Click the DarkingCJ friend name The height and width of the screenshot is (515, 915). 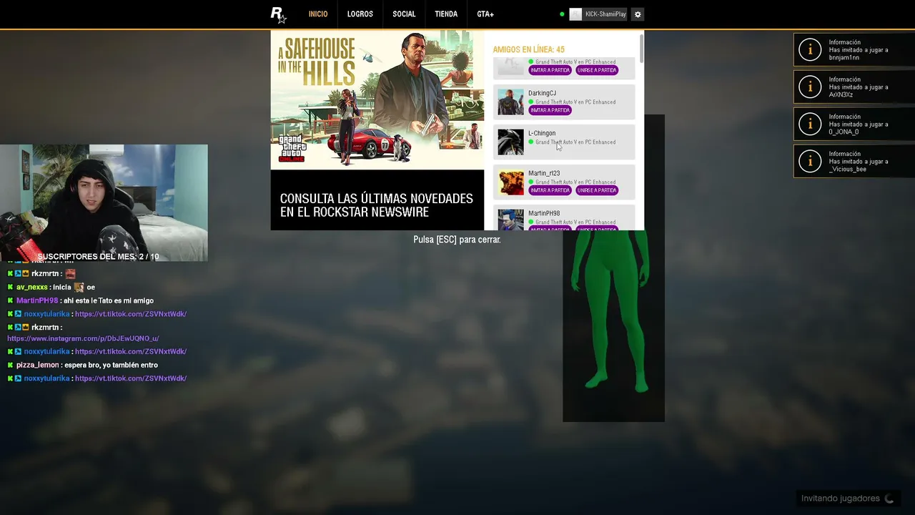(x=542, y=93)
